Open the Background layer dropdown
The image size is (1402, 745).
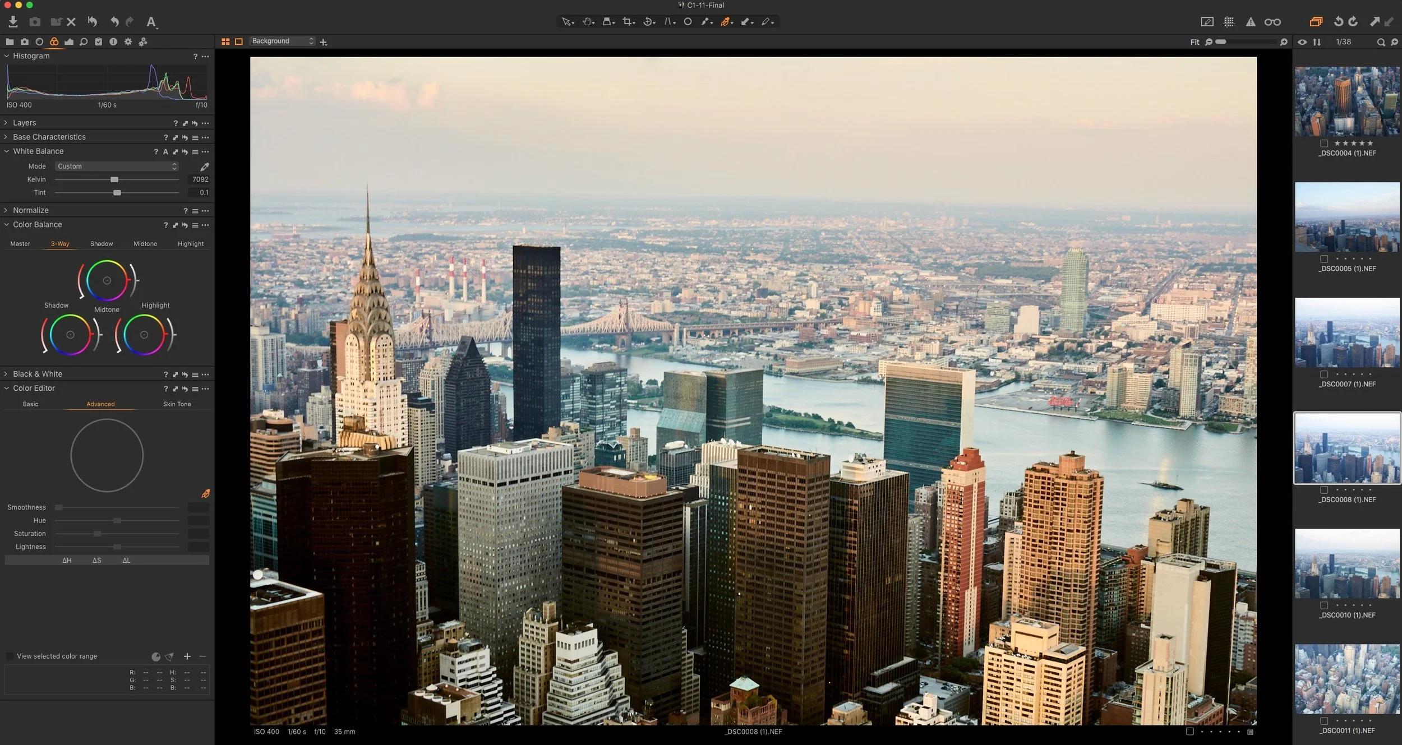click(x=282, y=41)
